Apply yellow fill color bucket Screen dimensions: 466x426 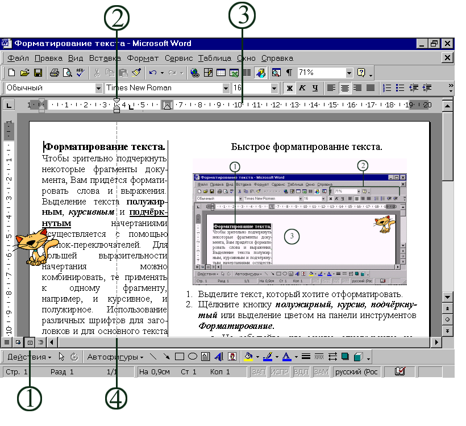point(248,357)
